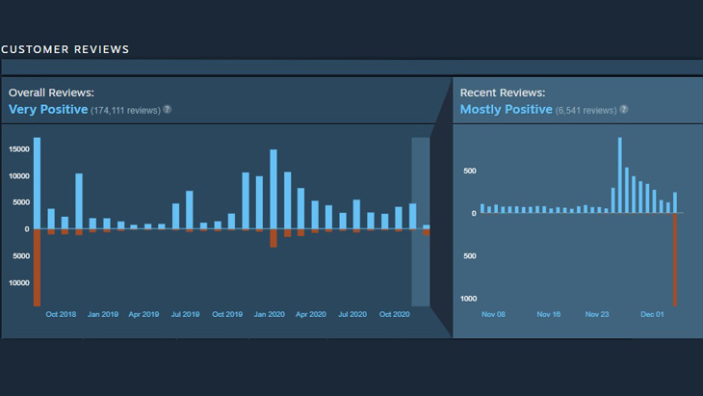
Task: Click the Jul 2019 axis label
Action: 185,314
